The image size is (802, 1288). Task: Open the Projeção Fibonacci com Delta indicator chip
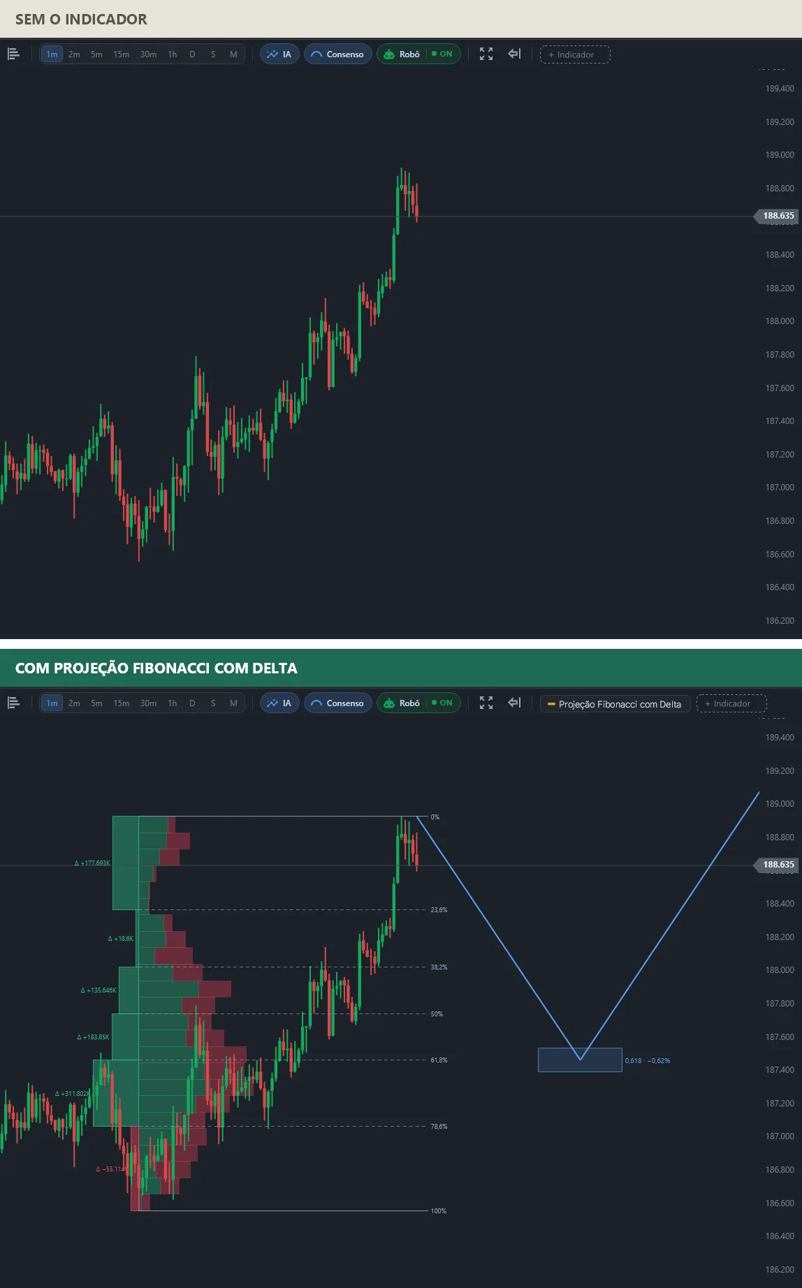[615, 704]
